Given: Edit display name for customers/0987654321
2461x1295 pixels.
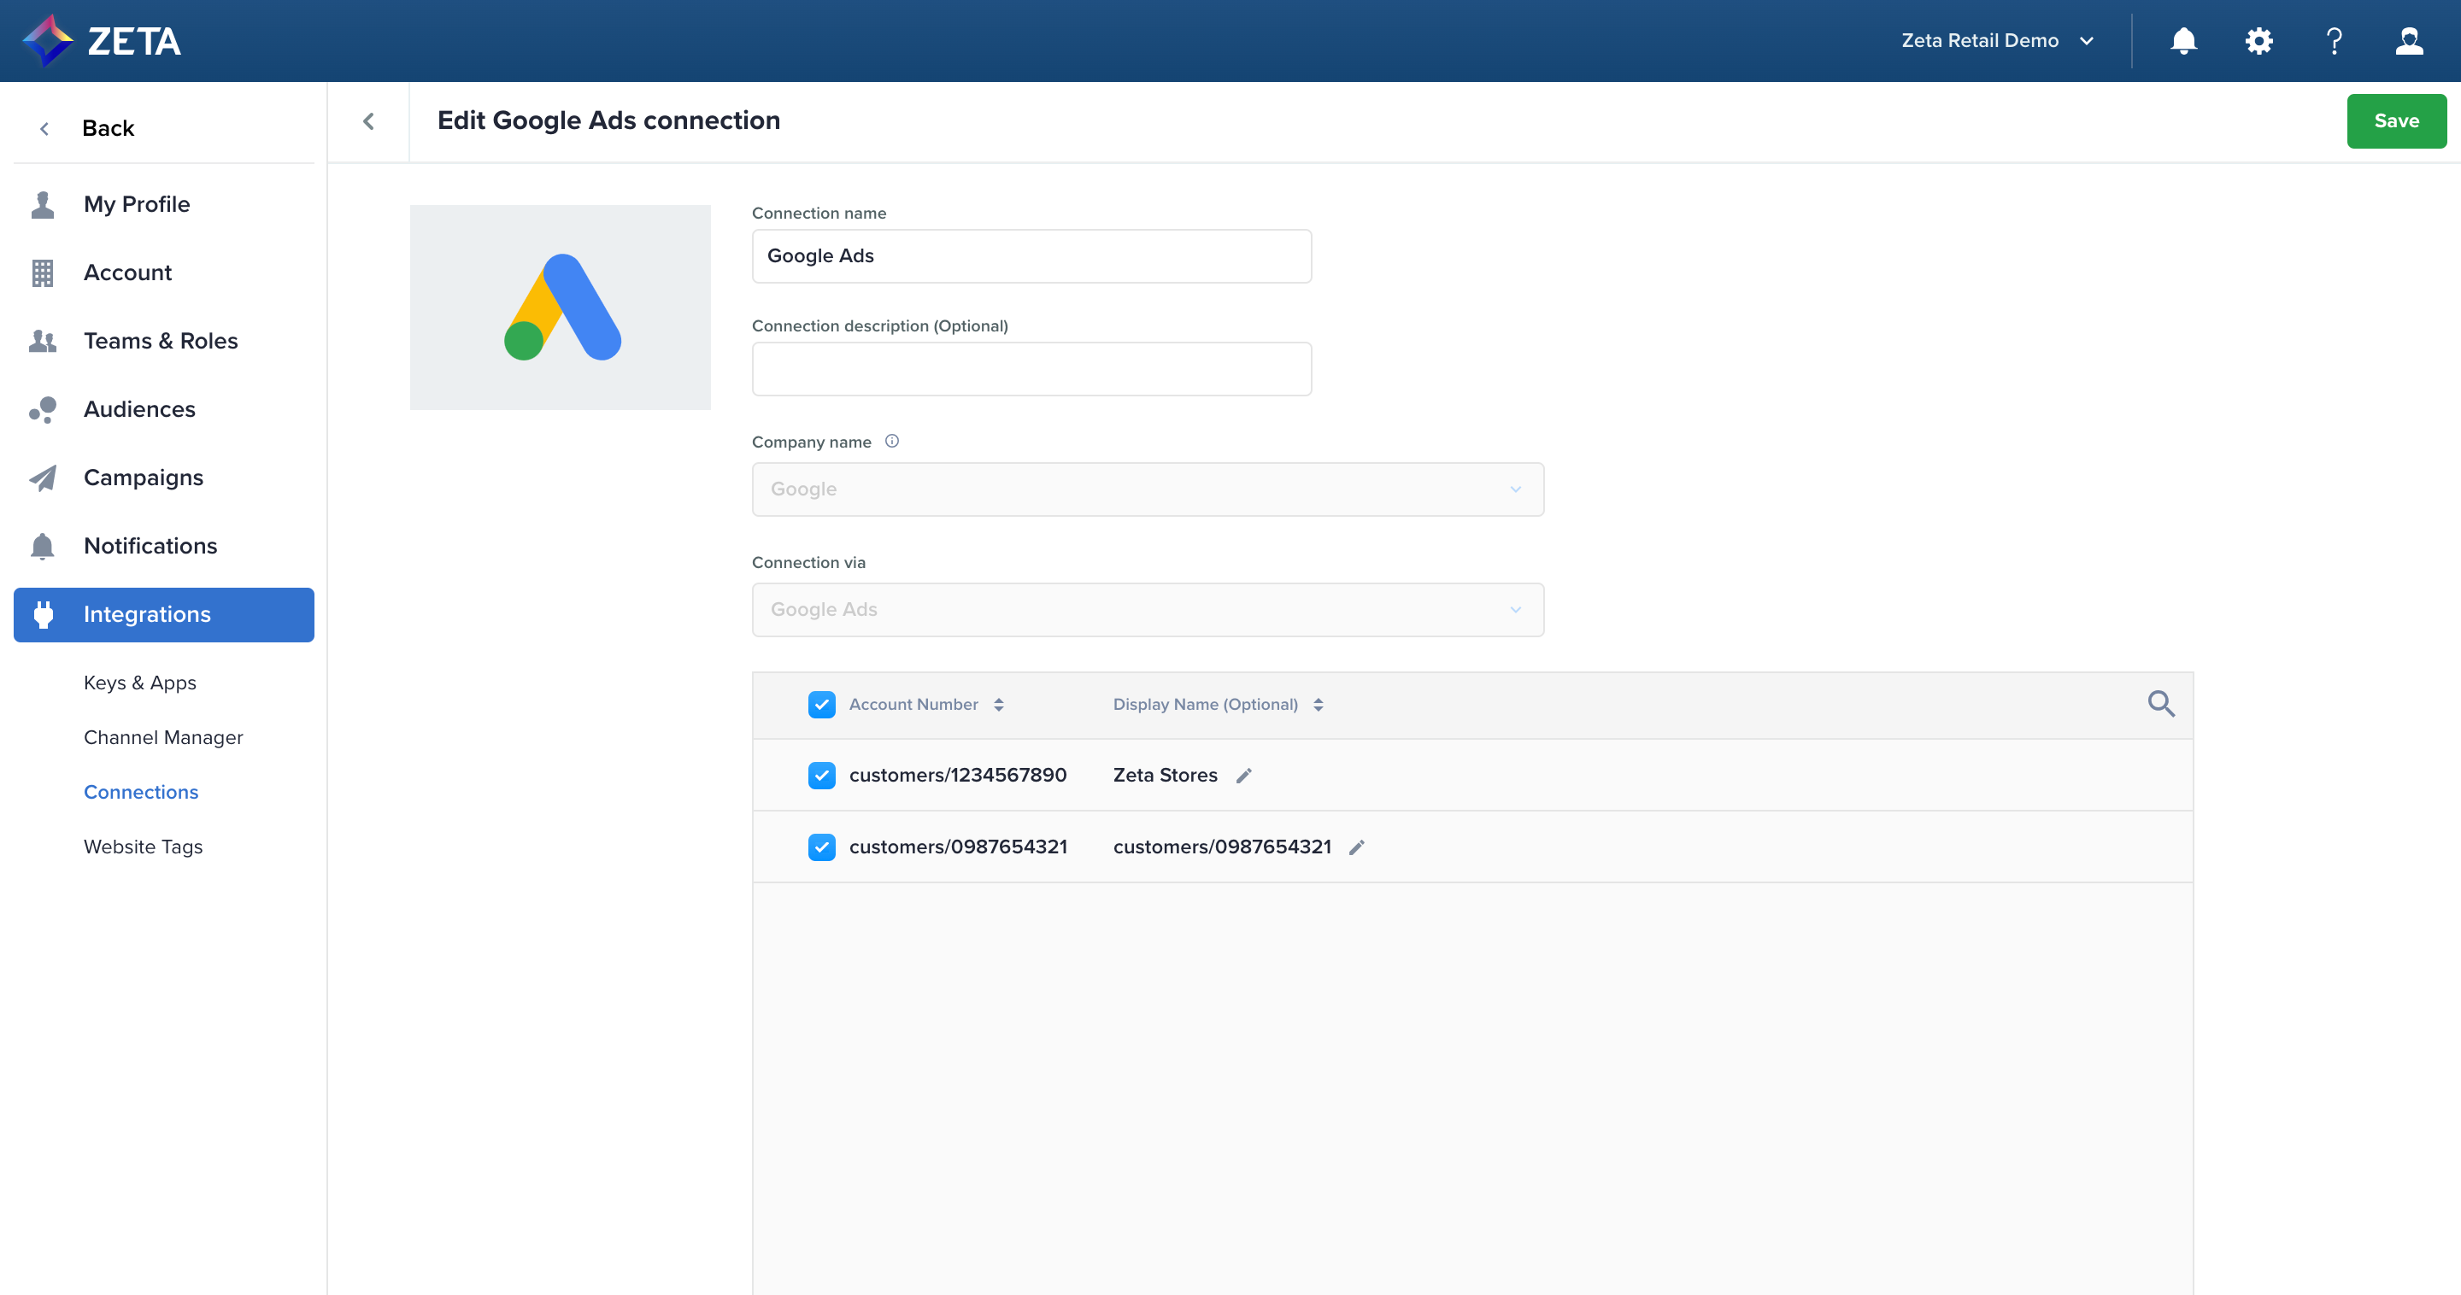Looking at the screenshot, I should click(x=1357, y=847).
